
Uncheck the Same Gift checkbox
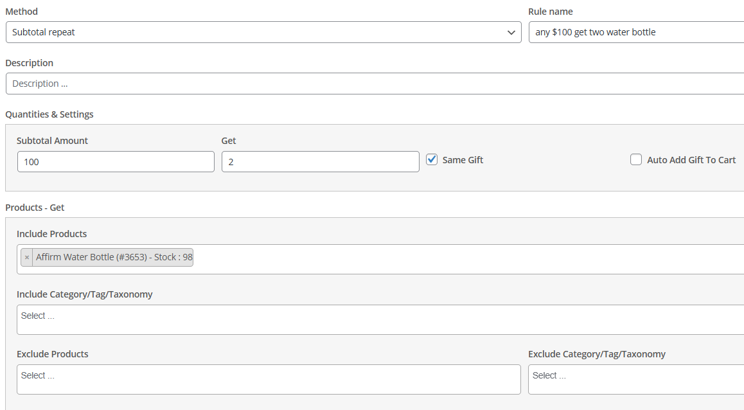[x=432, y=160]
